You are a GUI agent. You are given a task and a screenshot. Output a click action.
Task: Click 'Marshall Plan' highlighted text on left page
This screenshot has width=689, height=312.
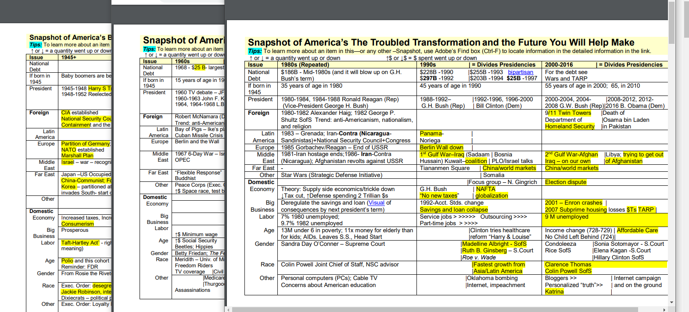pyautogui.click(x=77, y=156)
